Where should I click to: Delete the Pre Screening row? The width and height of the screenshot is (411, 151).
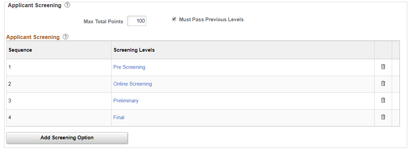click(x=383, y=67)
